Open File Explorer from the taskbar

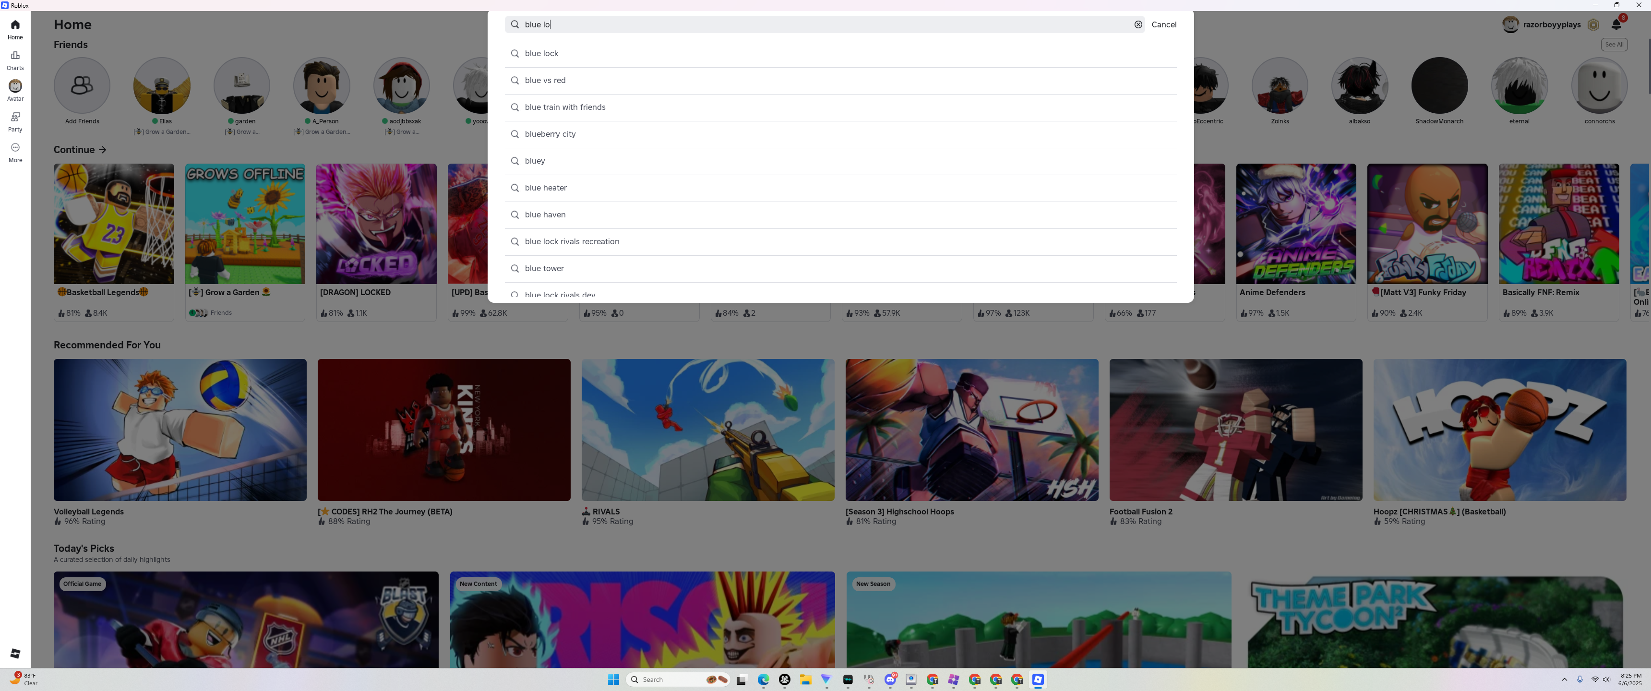click(806, 679)
